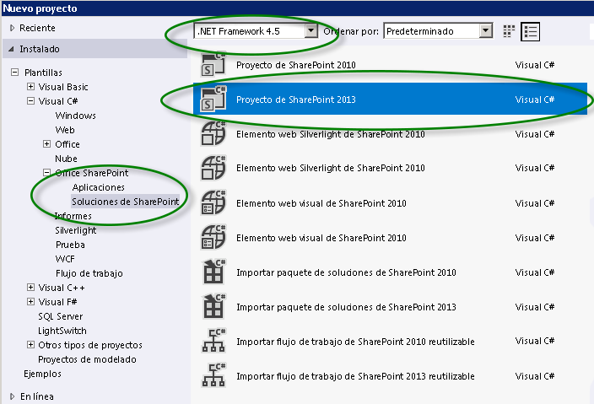Select the Nube template category
This screenshot has width=594, height=404.
coord(66,159)
